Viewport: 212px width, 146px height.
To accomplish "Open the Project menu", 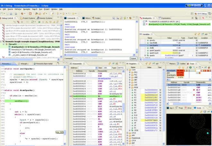I will (x=47, y=9).
